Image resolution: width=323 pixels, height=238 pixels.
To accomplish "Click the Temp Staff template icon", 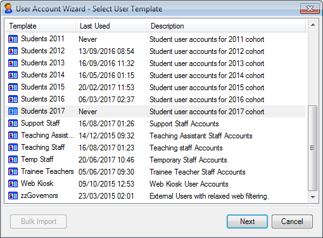I will point(13,160).
